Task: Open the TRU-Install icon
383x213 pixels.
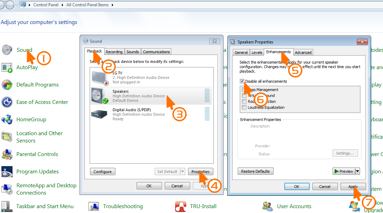Action: [181, 206]
